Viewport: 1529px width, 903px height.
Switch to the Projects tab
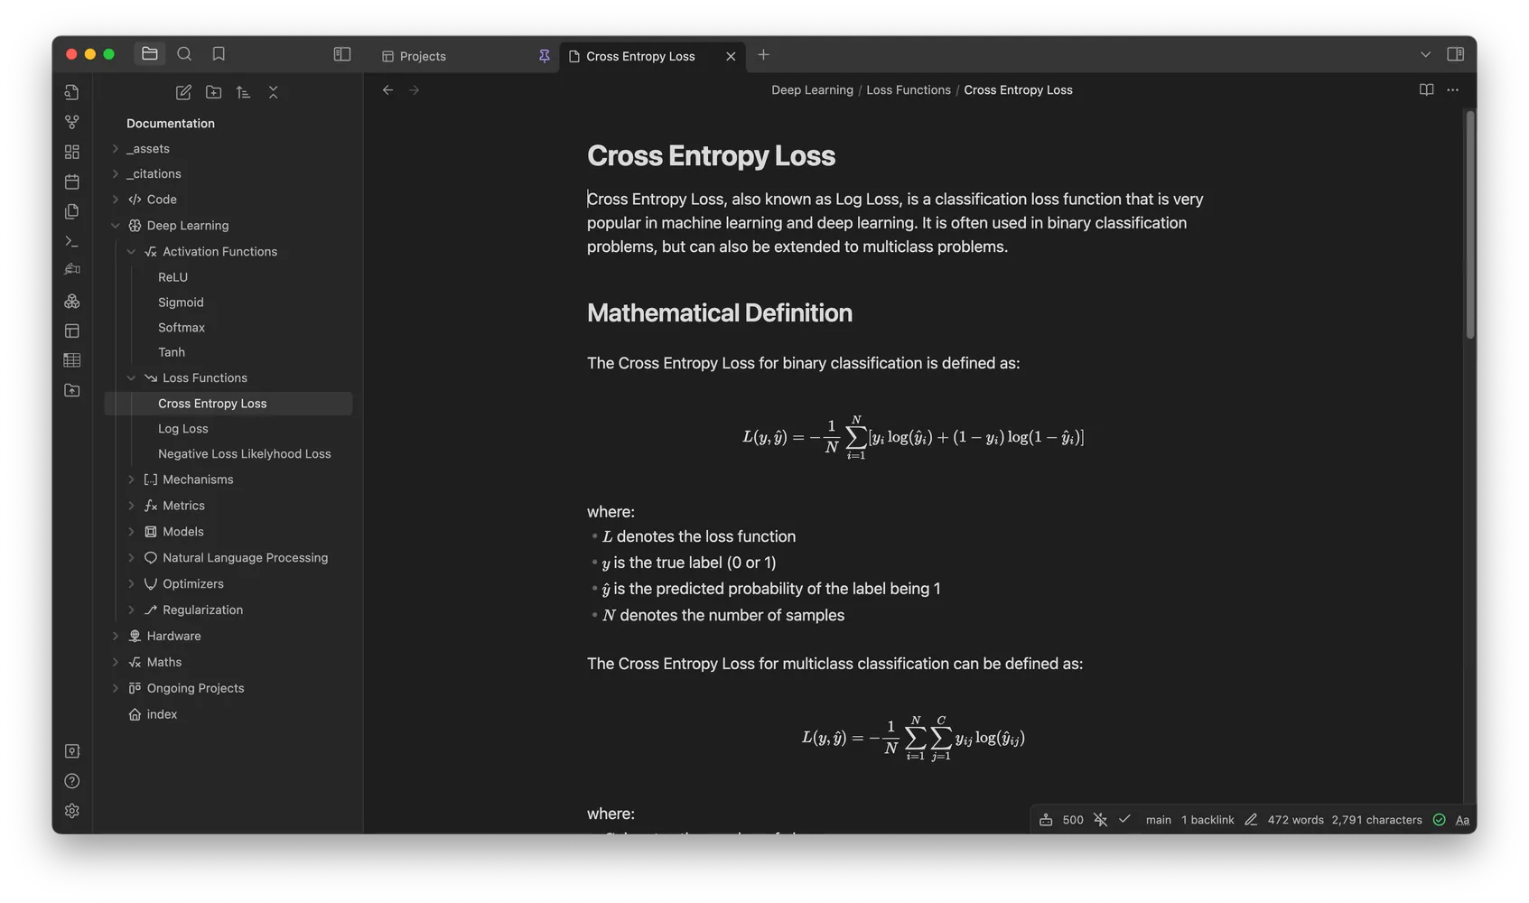[x=423, y=56]
